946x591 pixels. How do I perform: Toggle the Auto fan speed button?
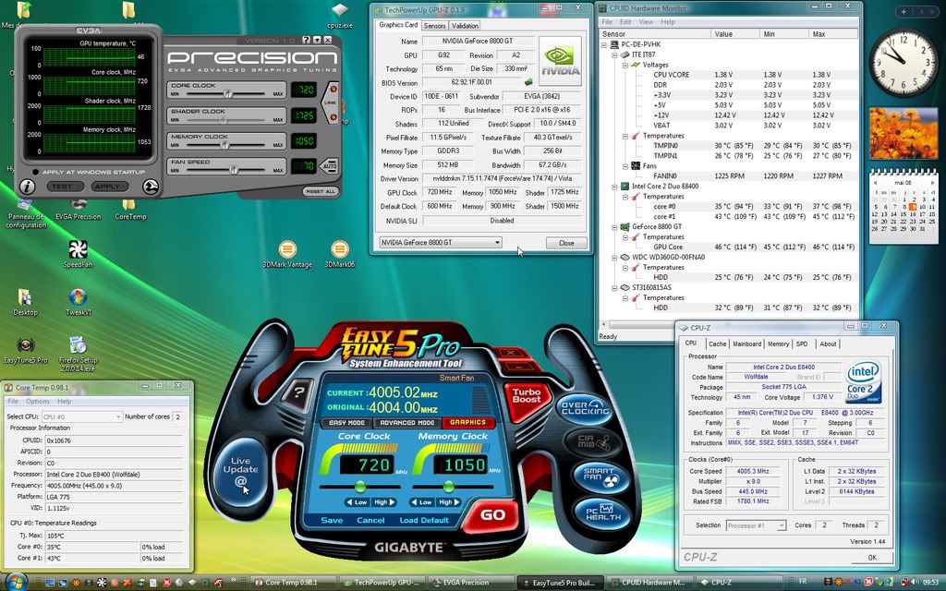[x=331, y=164]
